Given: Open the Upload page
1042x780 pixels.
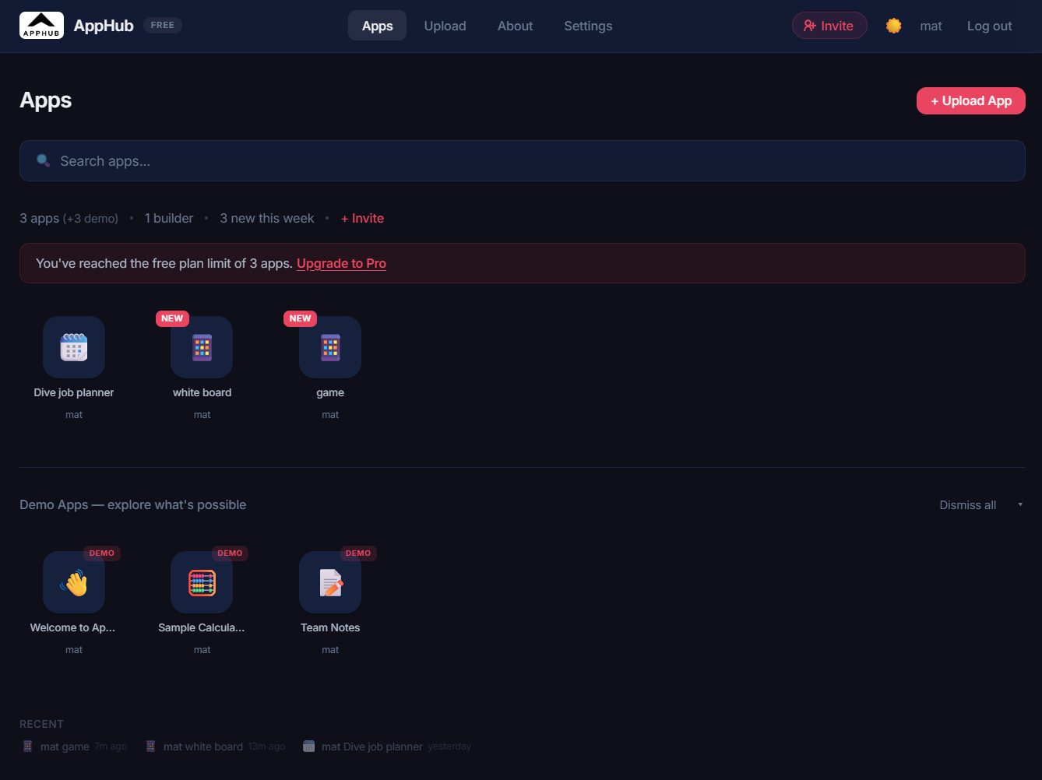Looking at the screenshot, I should click(x=445, y=26).
